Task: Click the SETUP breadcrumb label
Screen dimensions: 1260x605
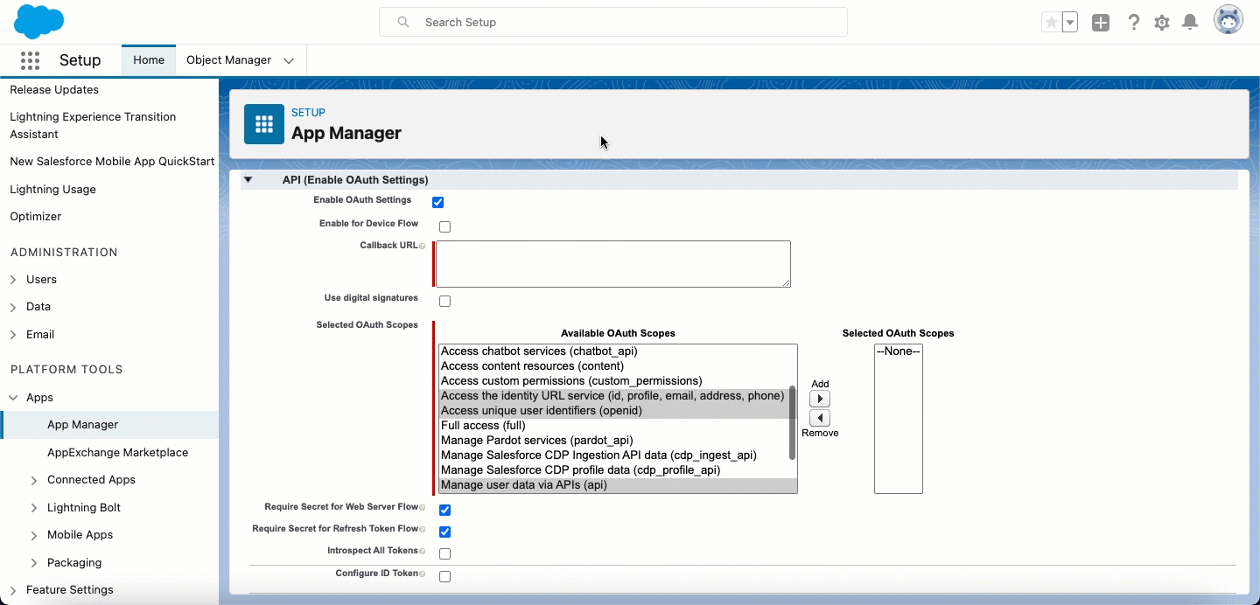Action: pos(308,113)
